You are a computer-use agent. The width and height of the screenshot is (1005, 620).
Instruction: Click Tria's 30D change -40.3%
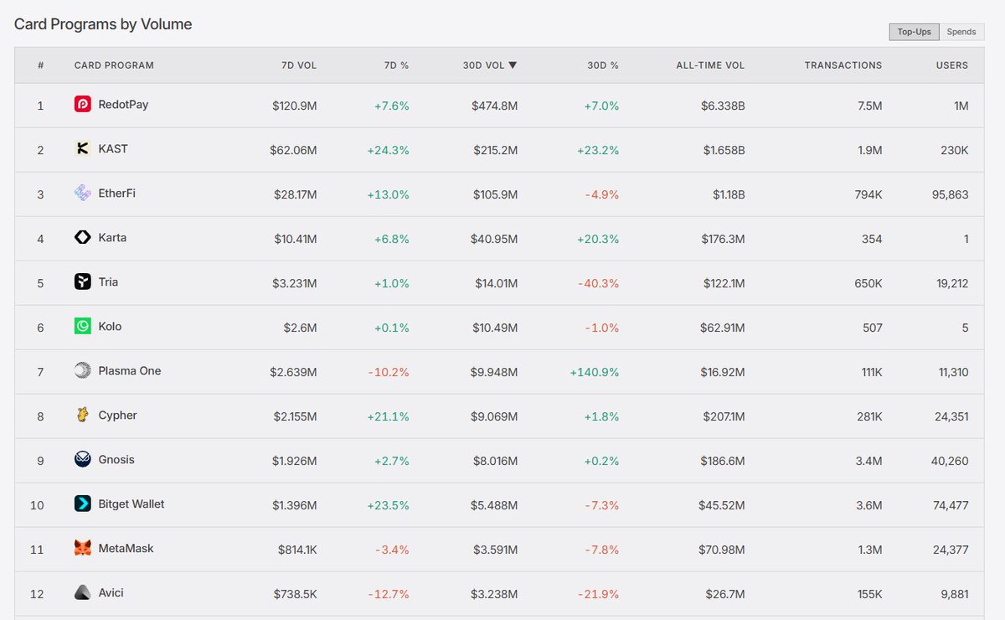pos(599,283)
